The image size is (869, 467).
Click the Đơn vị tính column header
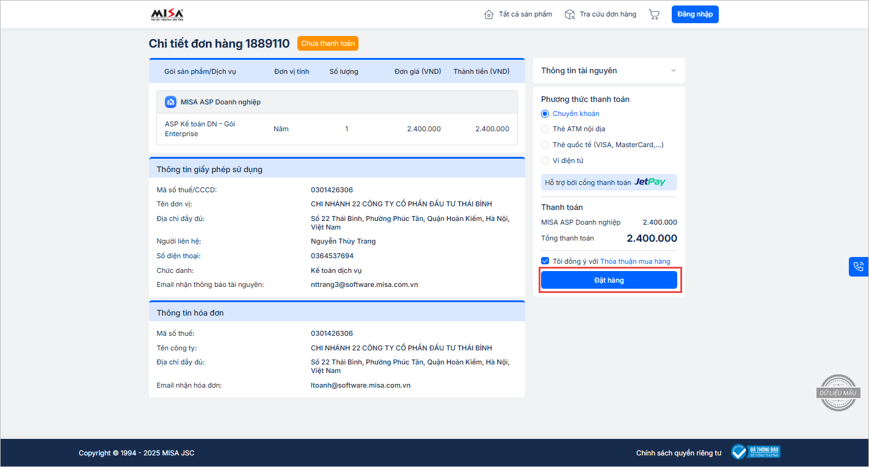tap(292, 71)
